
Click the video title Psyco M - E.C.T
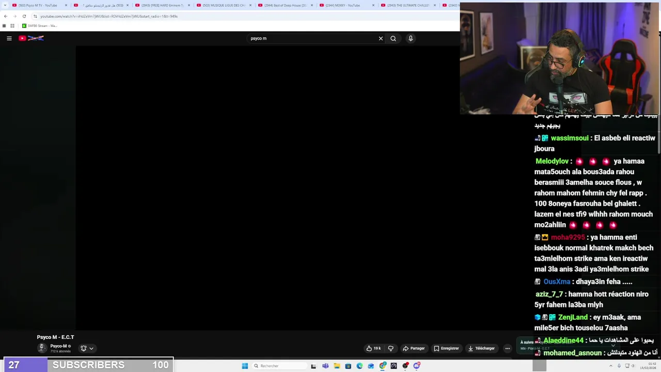coord(55,337)
